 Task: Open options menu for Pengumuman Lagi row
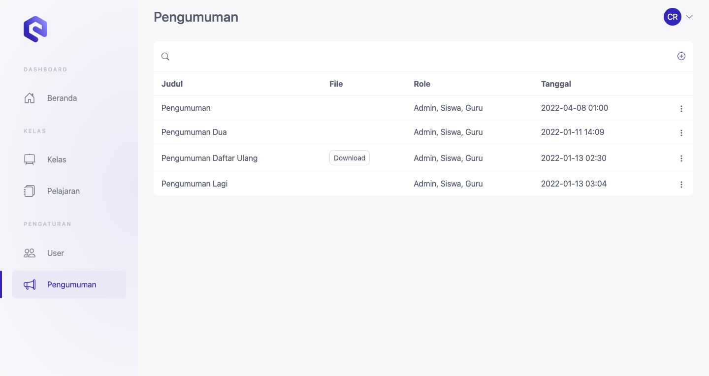681,185
